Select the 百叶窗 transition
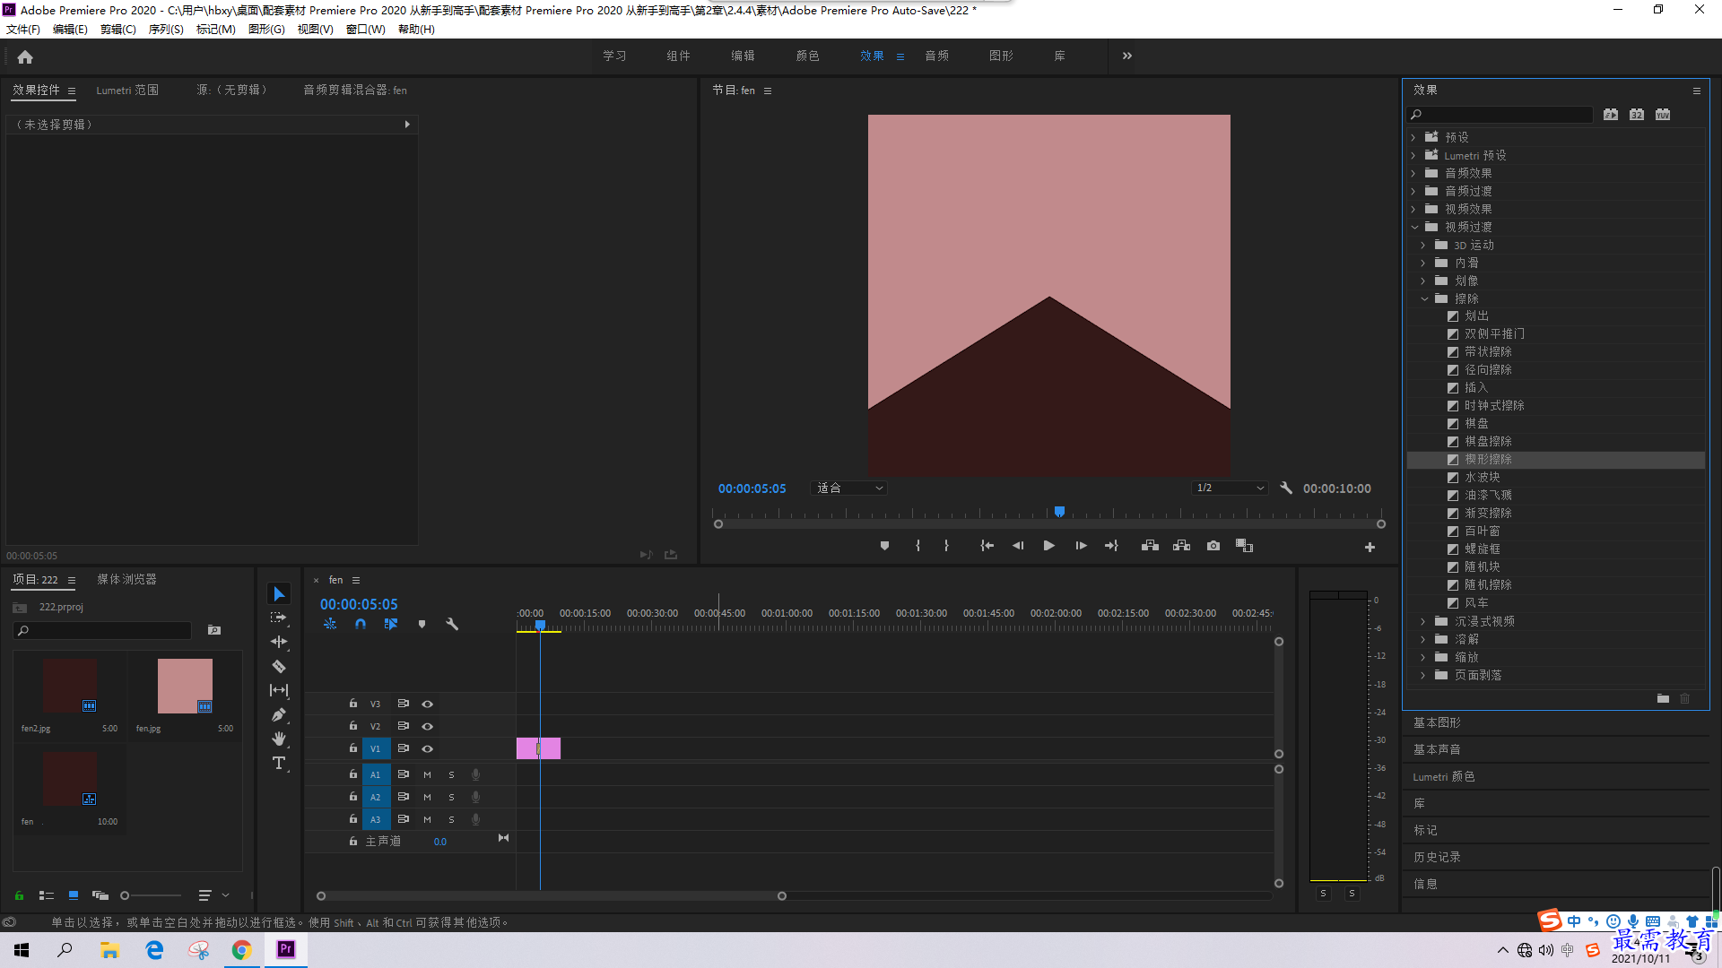The image size is (1722, 968). (x=1483, y=531)
